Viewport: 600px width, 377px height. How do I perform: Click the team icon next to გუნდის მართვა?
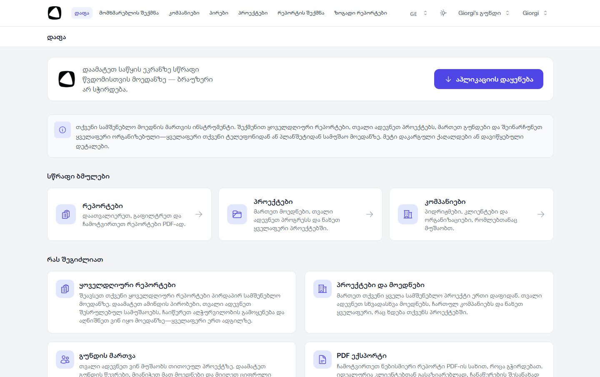pos(65,359)
